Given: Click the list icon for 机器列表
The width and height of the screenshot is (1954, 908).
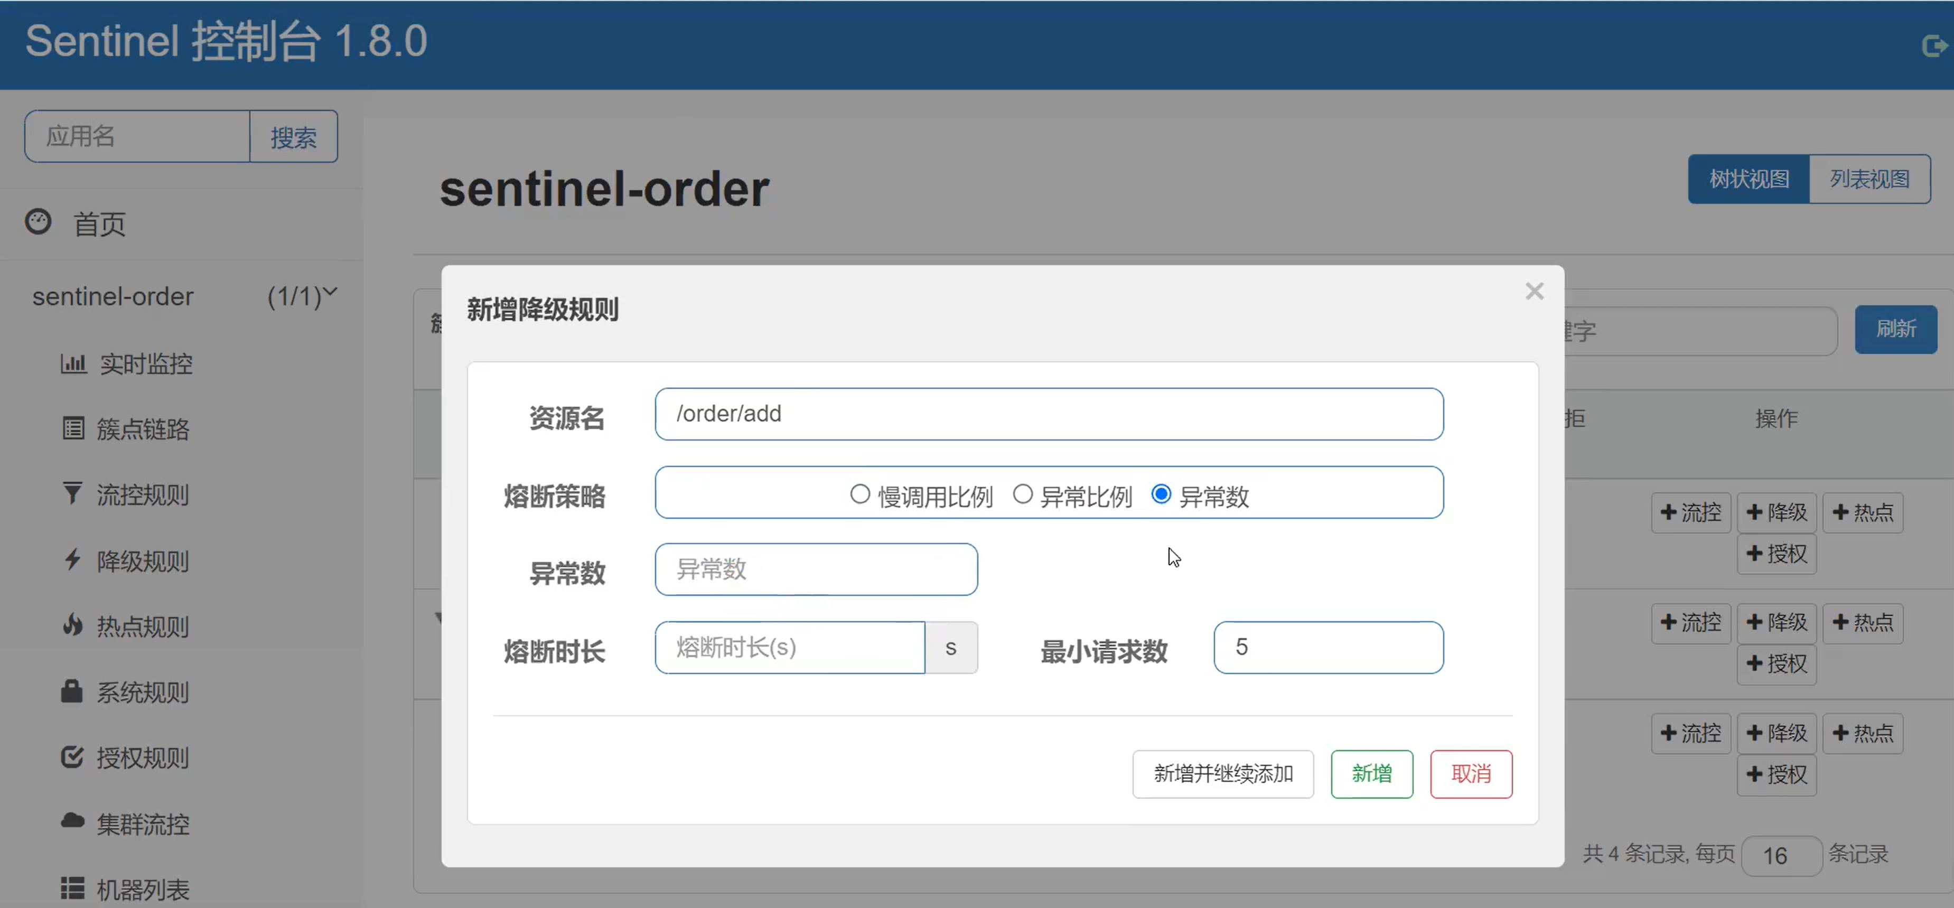Looking at the screenshot, I should pos(73,887).
